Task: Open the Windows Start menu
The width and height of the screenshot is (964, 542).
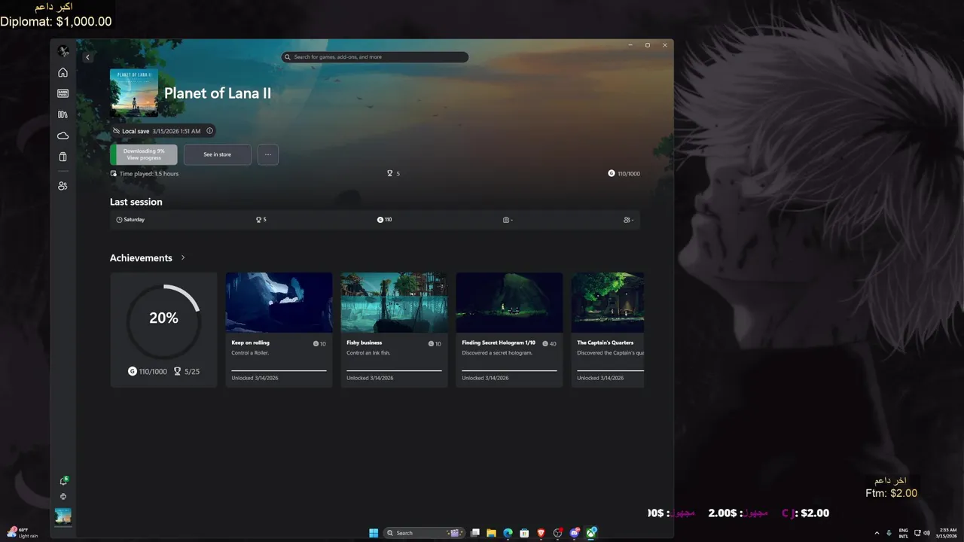Action: pos(374,533)
